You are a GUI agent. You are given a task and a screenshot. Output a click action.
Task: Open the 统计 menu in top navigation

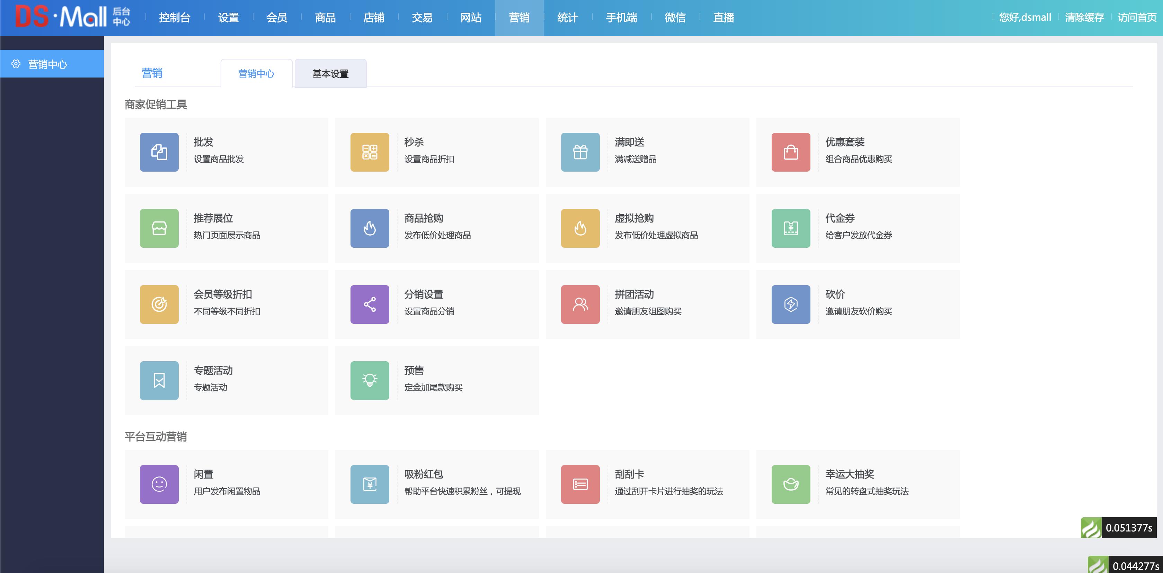coord(568,18)
